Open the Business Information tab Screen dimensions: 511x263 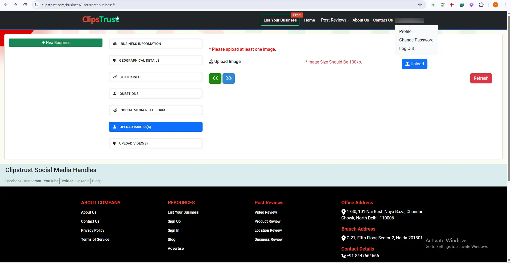point(156,44)
